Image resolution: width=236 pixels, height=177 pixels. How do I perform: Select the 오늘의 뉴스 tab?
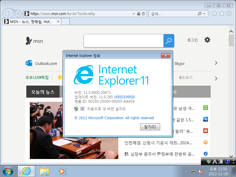coord(43,92)
